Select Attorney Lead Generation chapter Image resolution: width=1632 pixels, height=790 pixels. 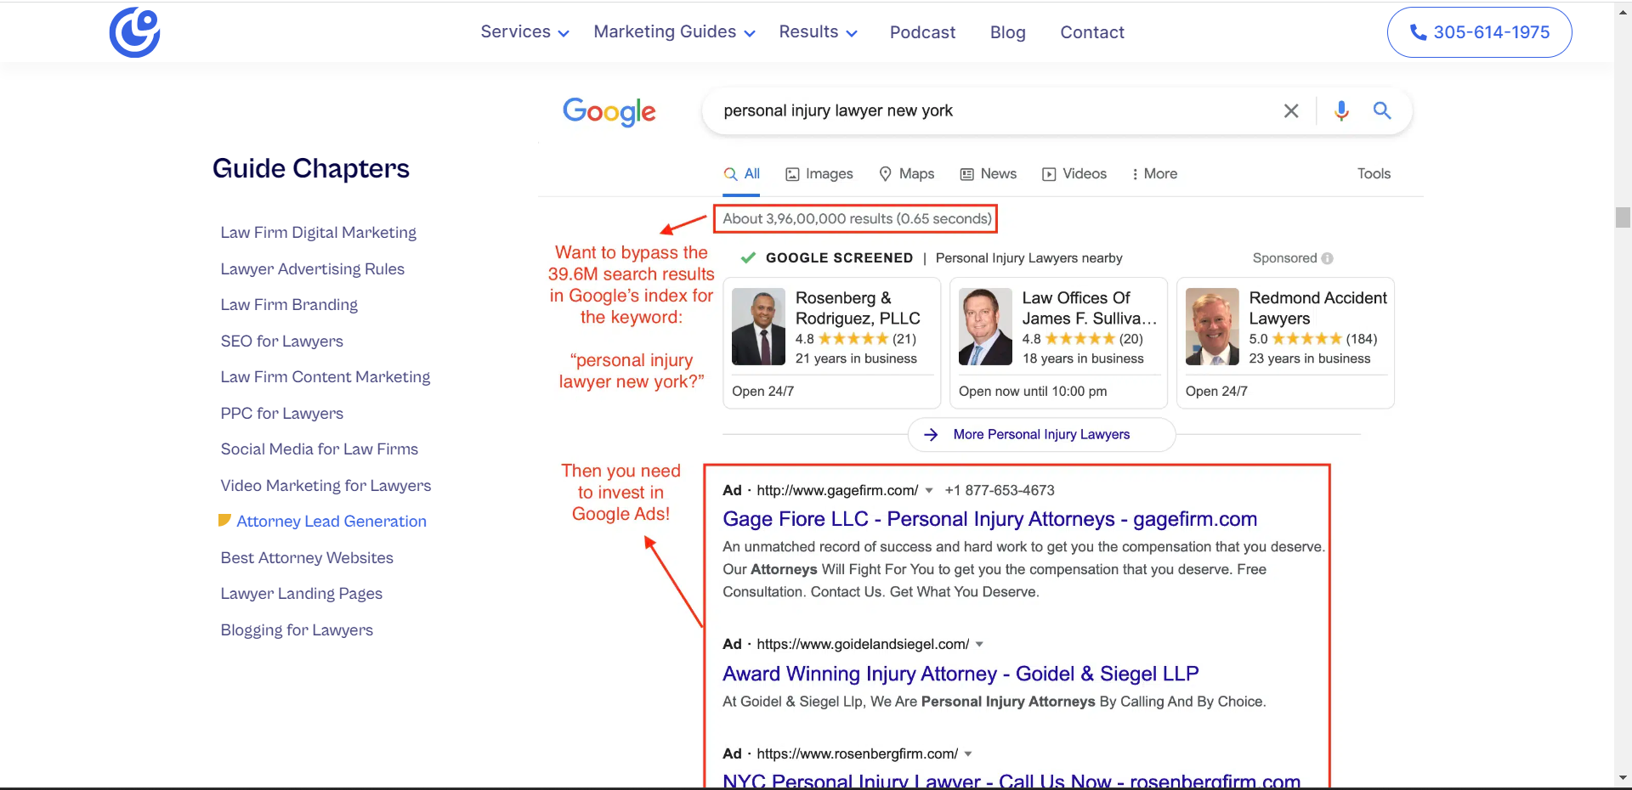coord(331,522)
